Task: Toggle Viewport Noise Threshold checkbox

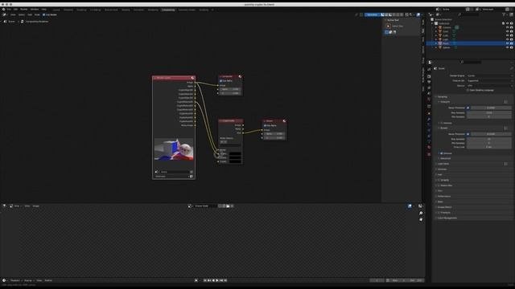Action: (x=468, y=108)
